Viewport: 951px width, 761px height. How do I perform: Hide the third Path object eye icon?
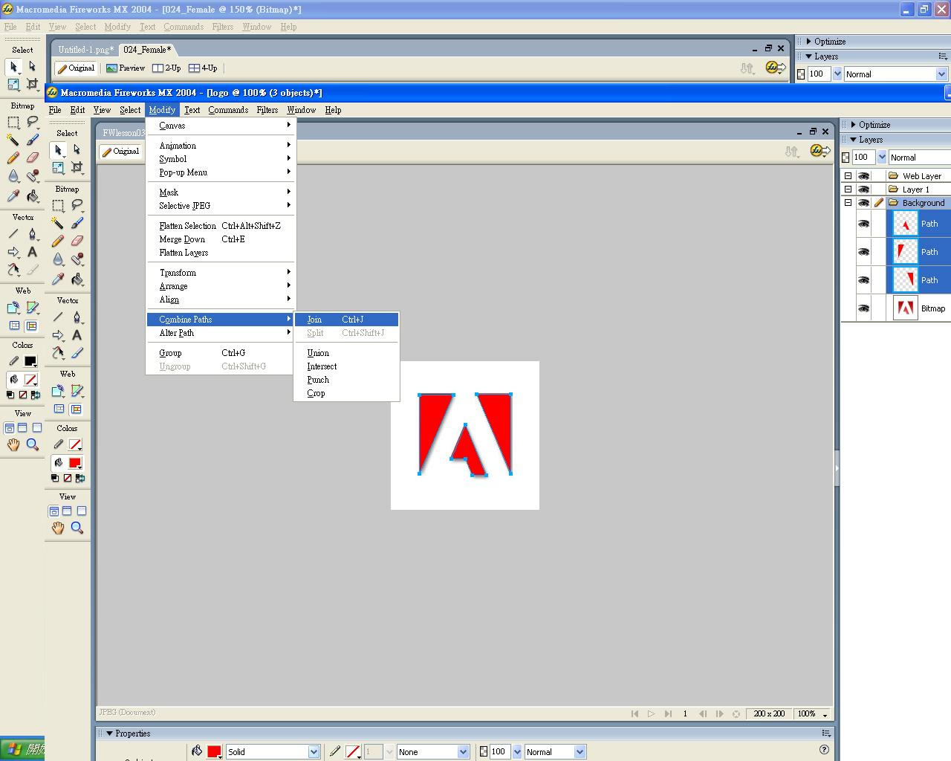click(x=863, y=280)
